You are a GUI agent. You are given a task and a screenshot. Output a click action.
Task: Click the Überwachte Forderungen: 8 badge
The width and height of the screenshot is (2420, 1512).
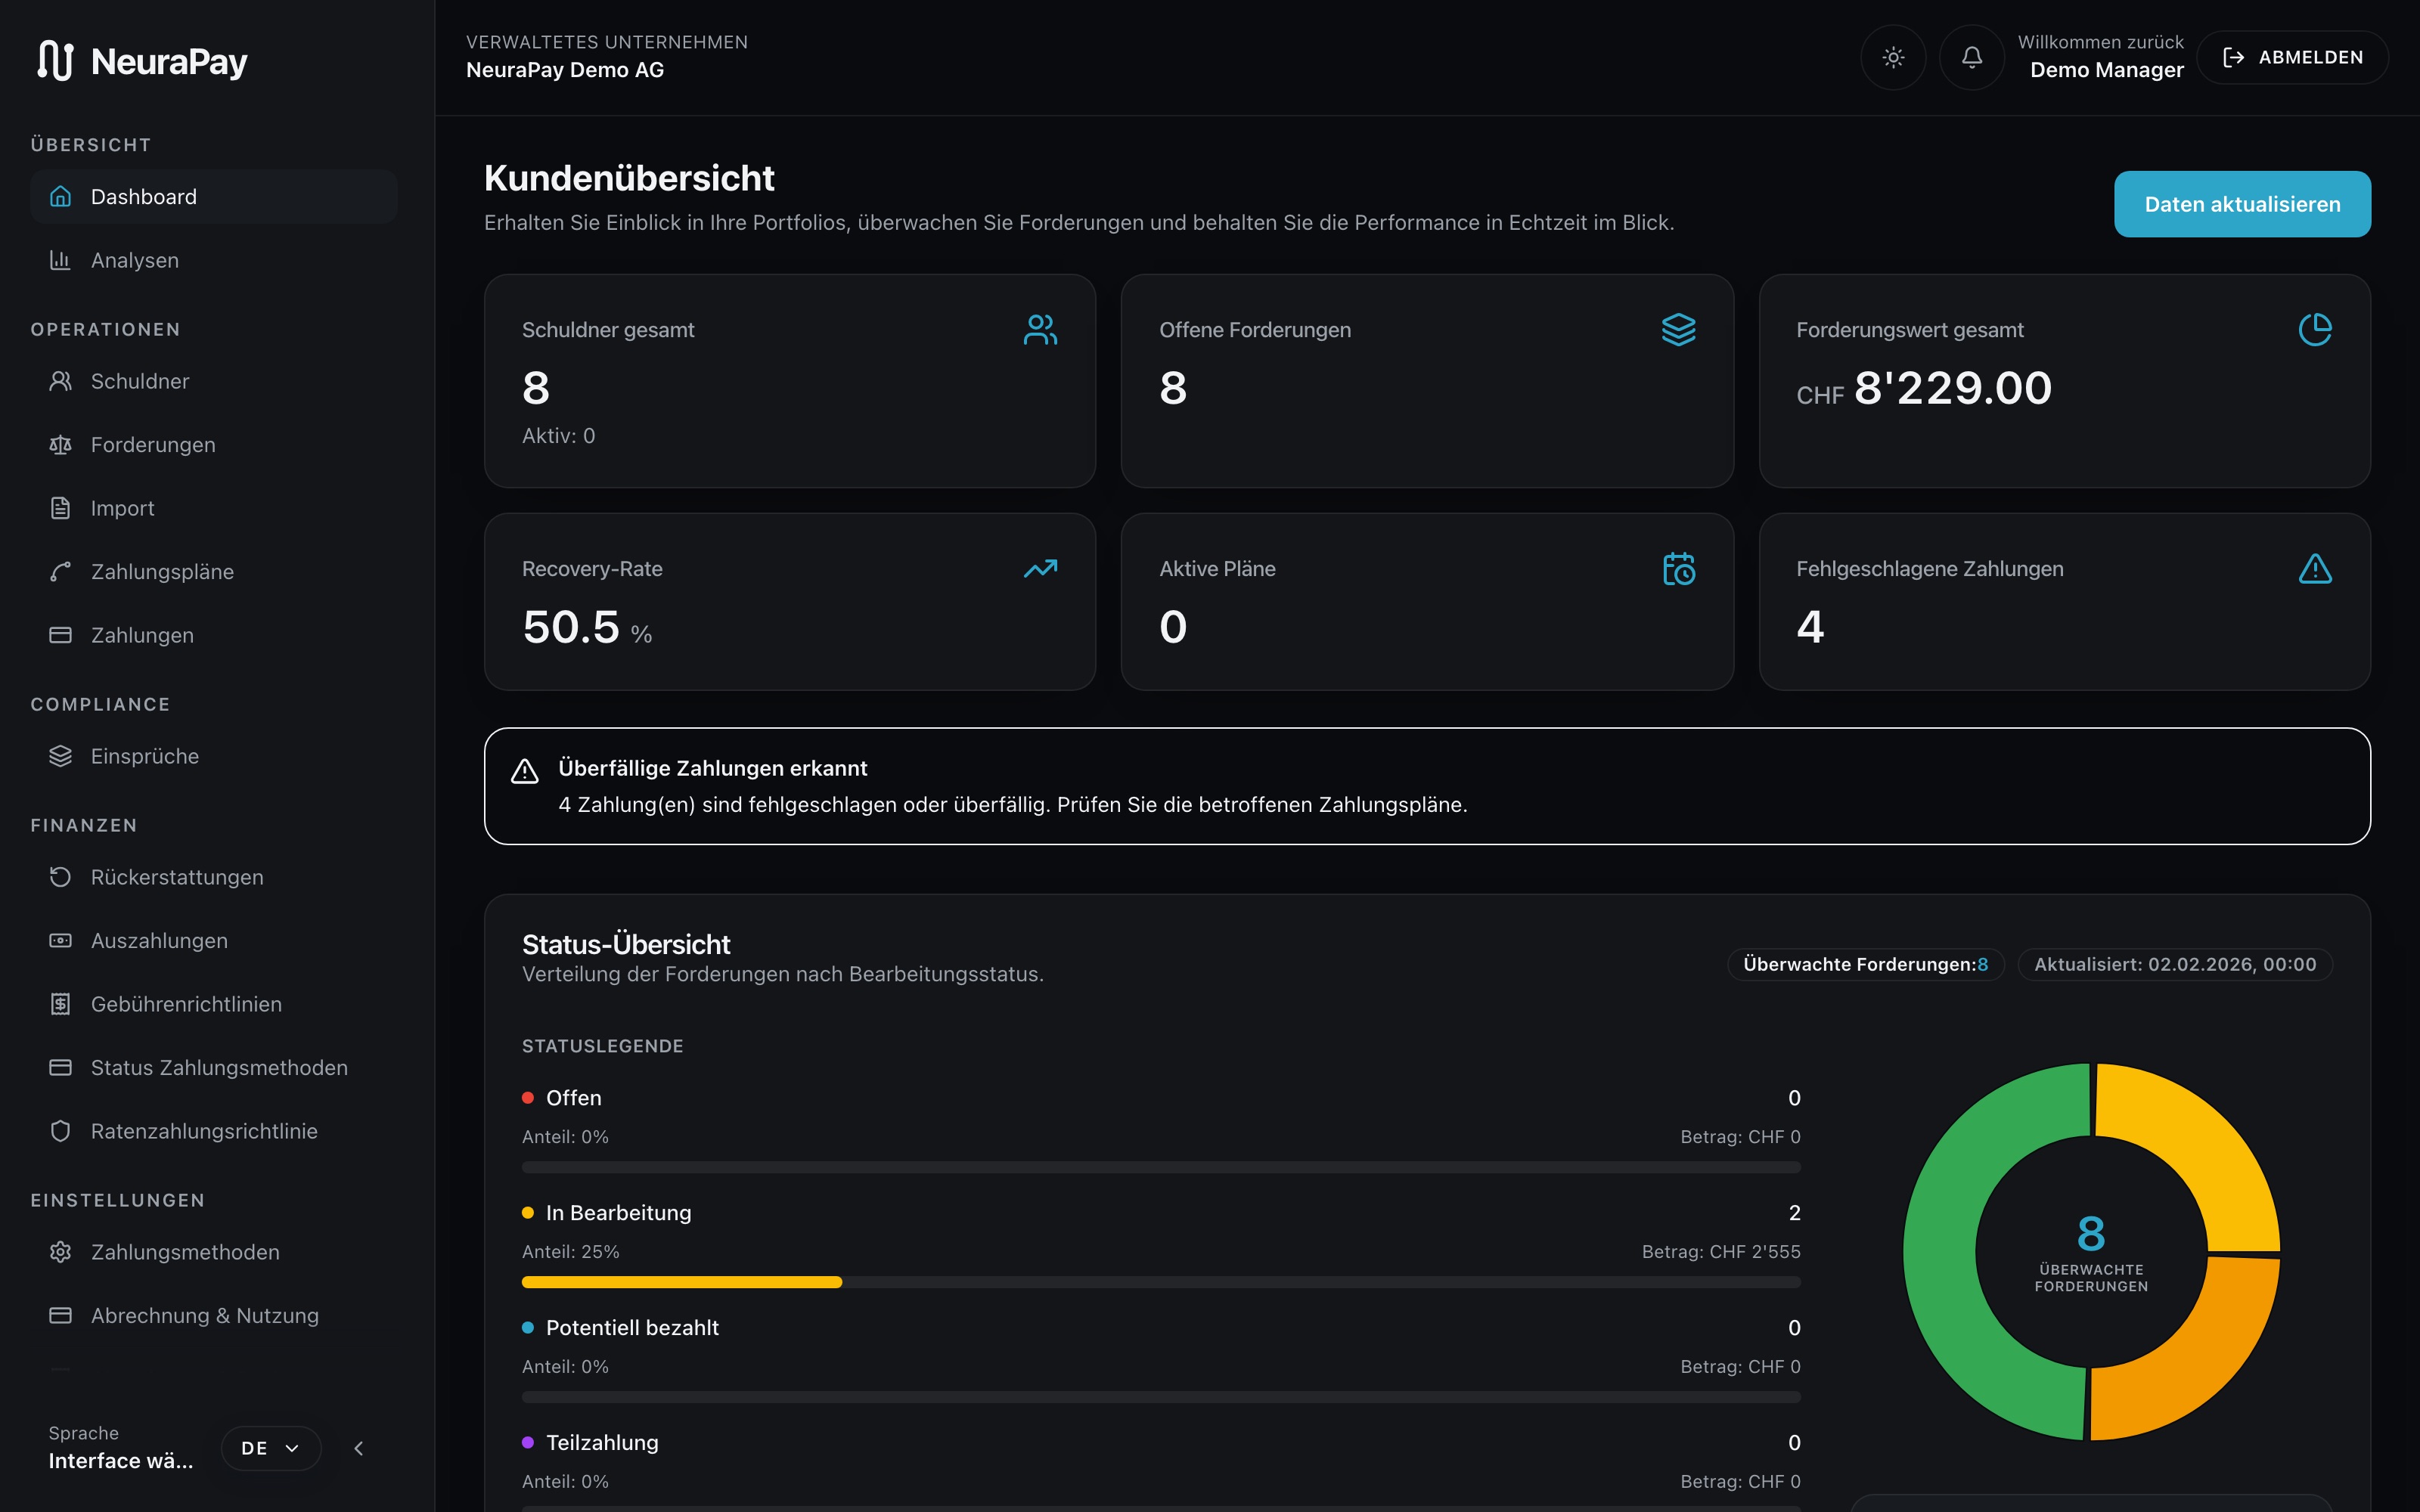click(x=1866, y=964)
